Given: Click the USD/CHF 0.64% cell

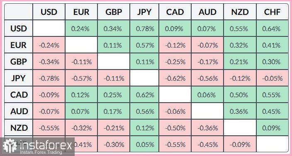Looking at the screenshot, I should click(x=272, y=29).
